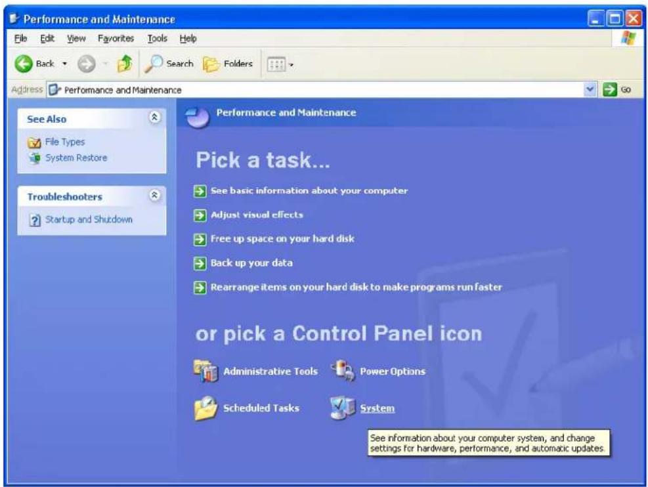Open the File menu

(20, 39)
